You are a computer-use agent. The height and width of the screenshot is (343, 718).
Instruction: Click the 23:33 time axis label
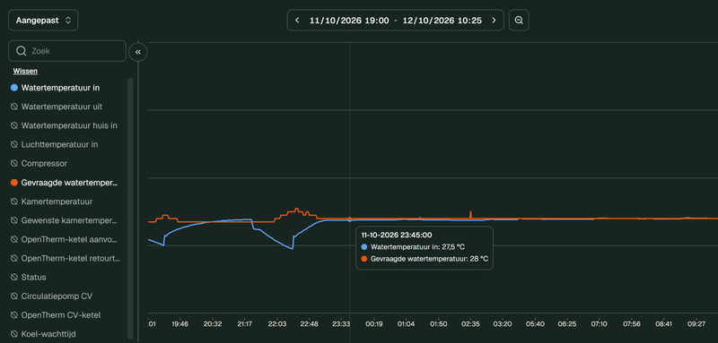click(342, 324)
